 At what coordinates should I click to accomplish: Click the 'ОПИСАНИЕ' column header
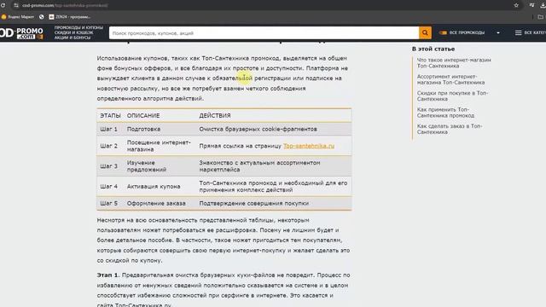(x=143, y=116)
